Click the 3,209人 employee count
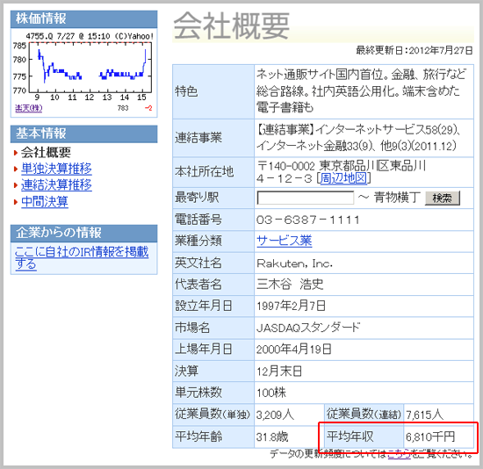 coord(276,415)
